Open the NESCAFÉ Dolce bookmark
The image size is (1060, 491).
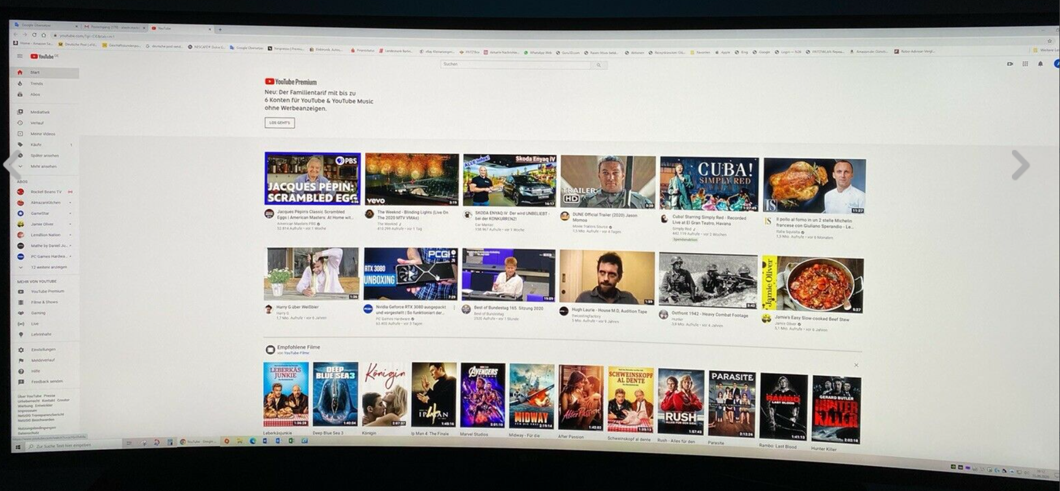tap(207, 47)
